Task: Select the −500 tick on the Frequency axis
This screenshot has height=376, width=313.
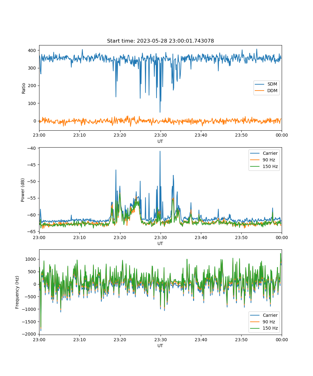Action: pos(30,297)
